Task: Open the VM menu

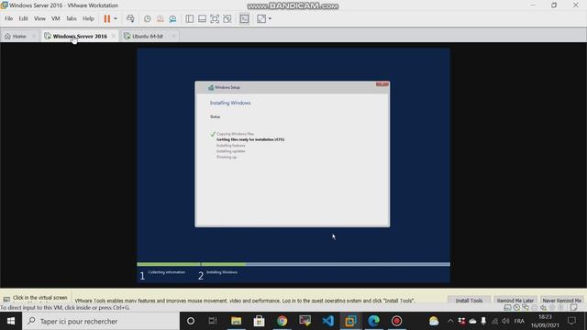Action: [56, 18]
